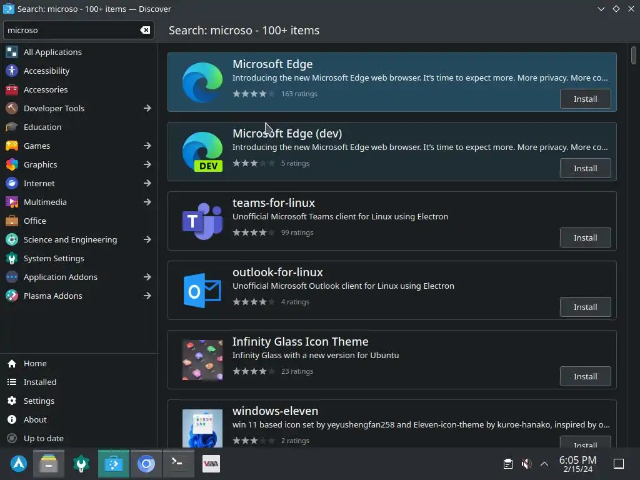Select the Application Addons category

point(78,277)
